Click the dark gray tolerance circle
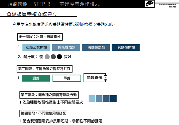The width and height of the screenshot is (179, 125). click(x=53, y=57)
